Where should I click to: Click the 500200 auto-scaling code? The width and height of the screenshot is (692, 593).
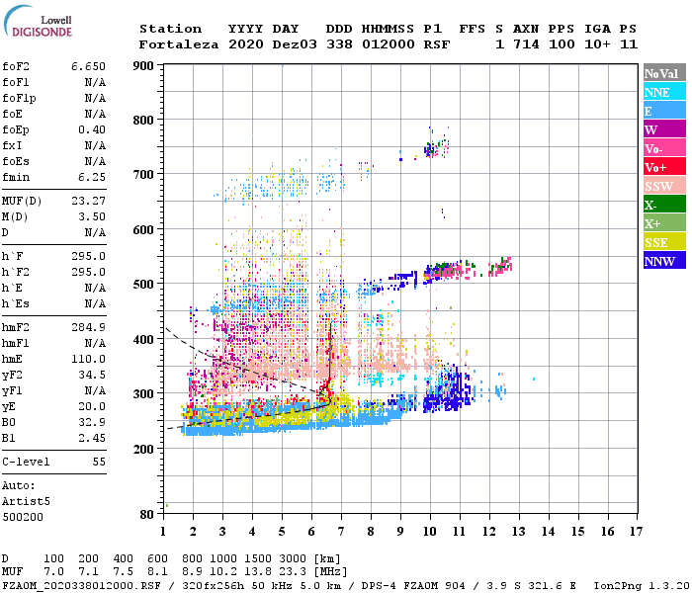click(23, 517)
